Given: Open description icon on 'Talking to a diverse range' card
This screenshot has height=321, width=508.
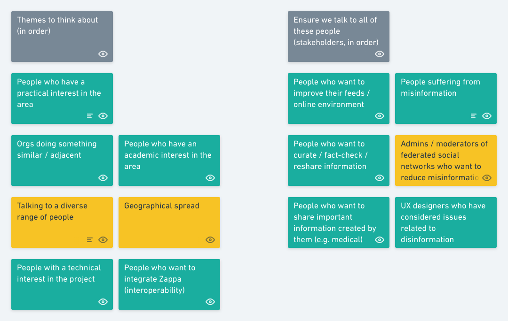Looking at the screenshot, I should (90, 240).
